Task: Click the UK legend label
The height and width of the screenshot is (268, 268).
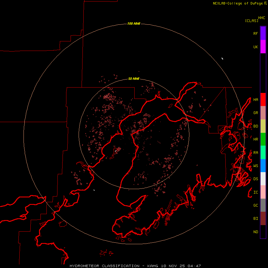Action: click(x=255, y=47)
